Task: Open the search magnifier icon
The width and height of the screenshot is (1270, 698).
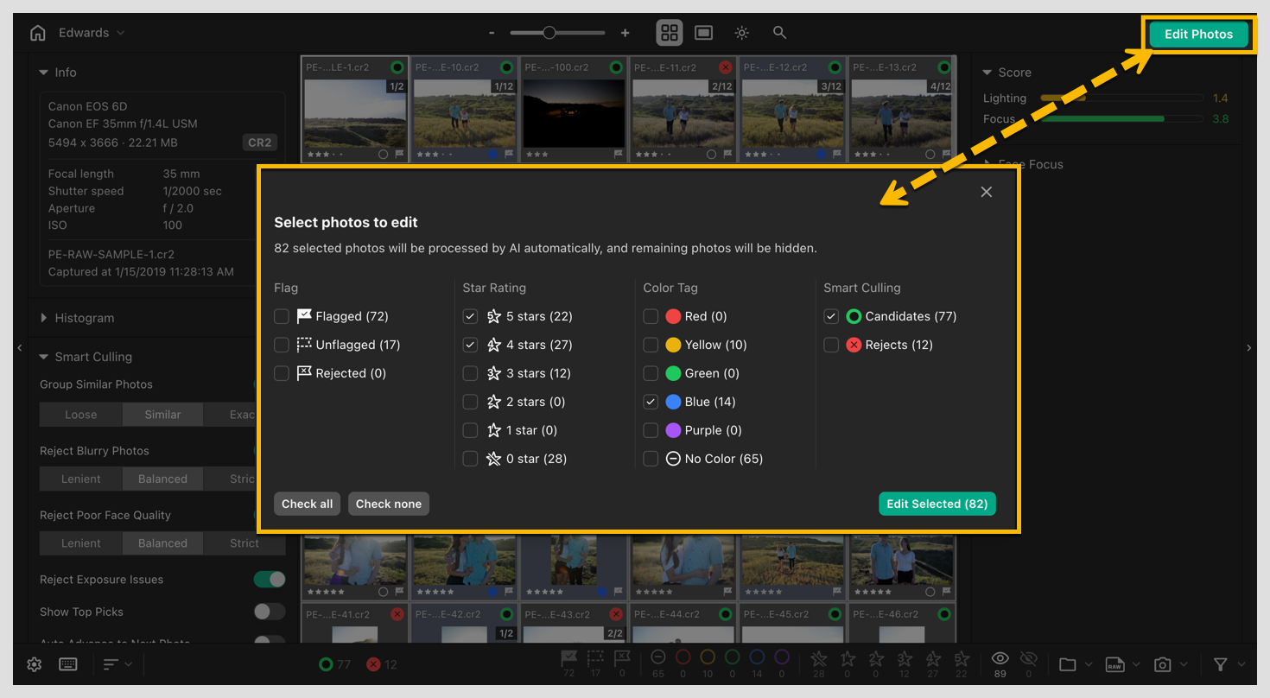Action: (779, 33)
